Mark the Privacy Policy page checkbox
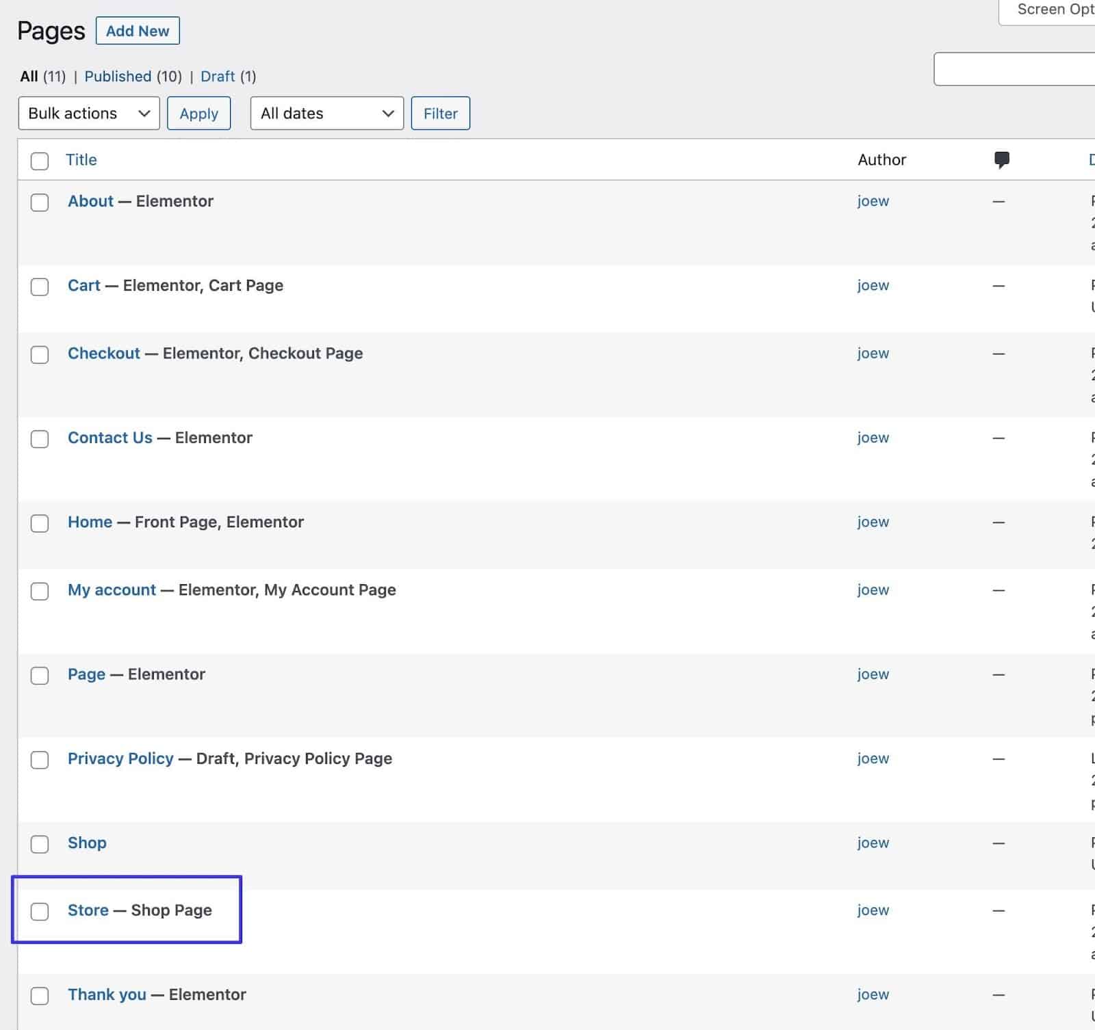 click(40, 760)
